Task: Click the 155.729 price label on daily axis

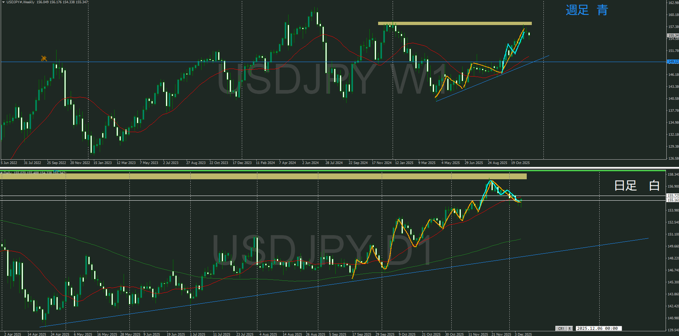Action: [673, 196]
